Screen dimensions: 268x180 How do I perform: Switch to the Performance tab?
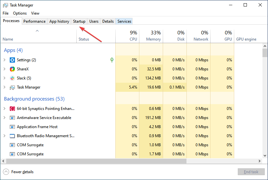coord(34,21)
